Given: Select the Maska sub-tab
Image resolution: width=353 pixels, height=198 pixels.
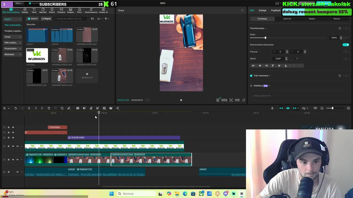Looking at the screenshot, I should (x=312, y=19).
